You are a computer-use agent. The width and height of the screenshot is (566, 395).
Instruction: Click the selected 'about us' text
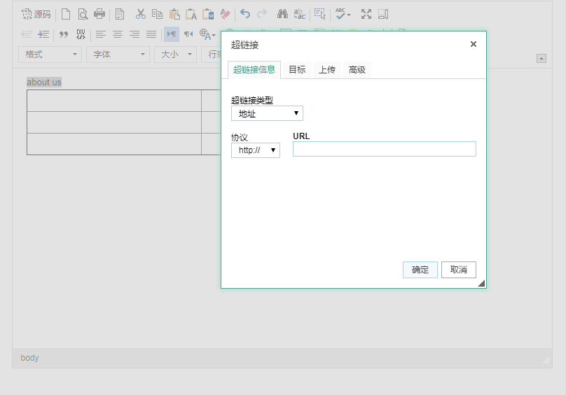point(44,82)
